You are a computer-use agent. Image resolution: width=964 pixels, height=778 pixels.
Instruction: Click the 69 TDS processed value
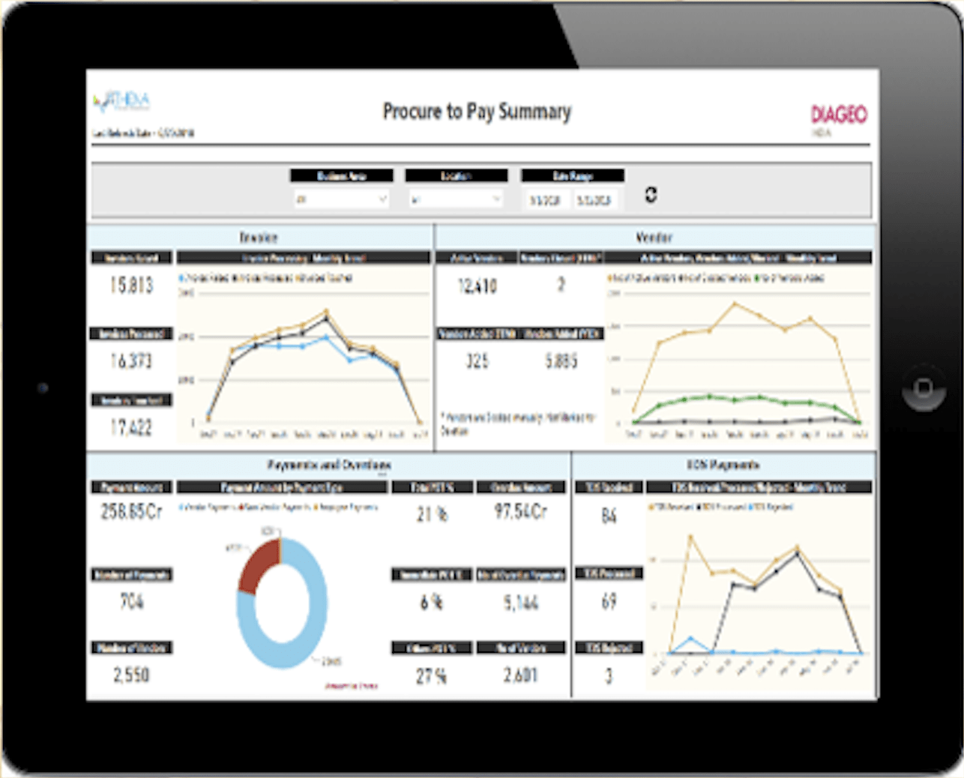point(609,601)
